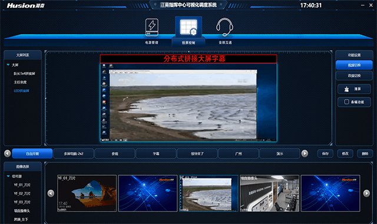
Task: Click the 保存 save button
Action: tap(325, 153)
